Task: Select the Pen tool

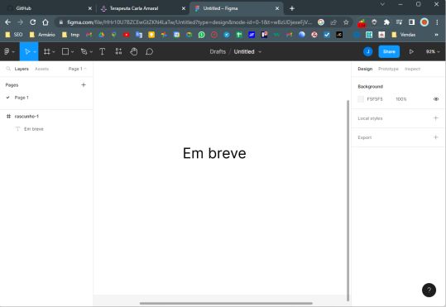Action: 84,51
